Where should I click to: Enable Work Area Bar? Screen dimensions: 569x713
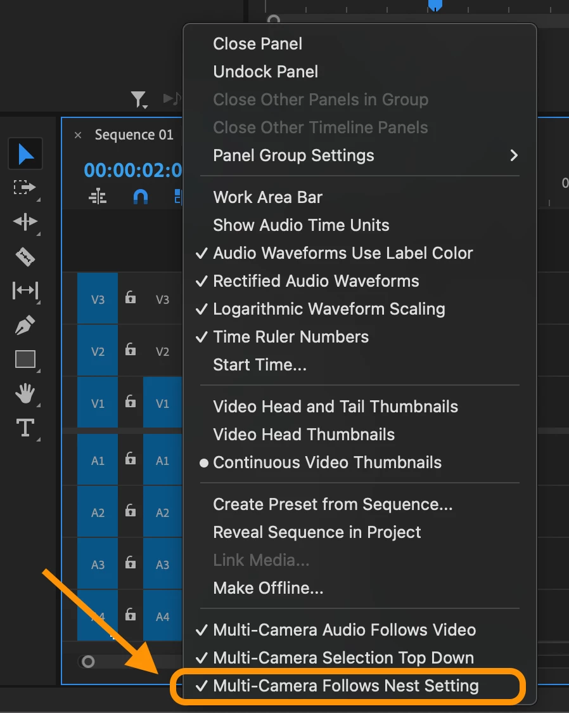360,197
